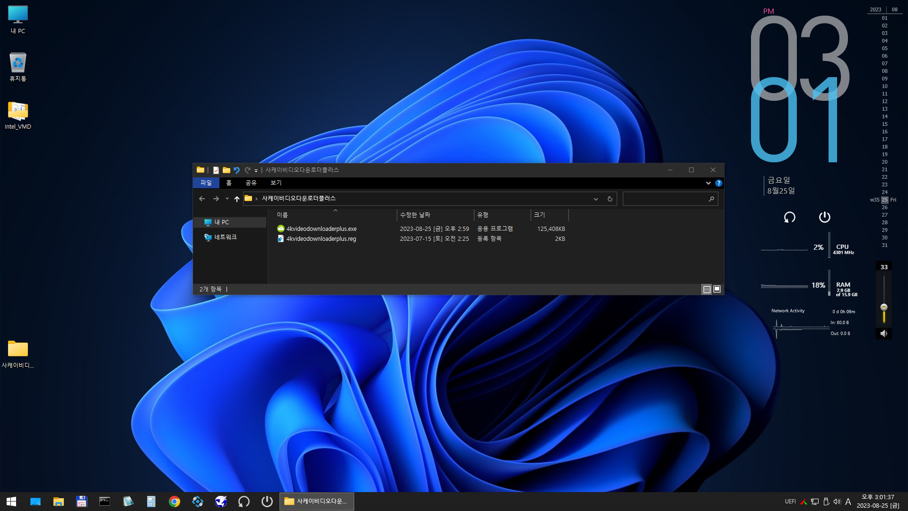
Task: Open File Explorer from the taskbar
Action: pyautogui.click(x=59, y=502)
